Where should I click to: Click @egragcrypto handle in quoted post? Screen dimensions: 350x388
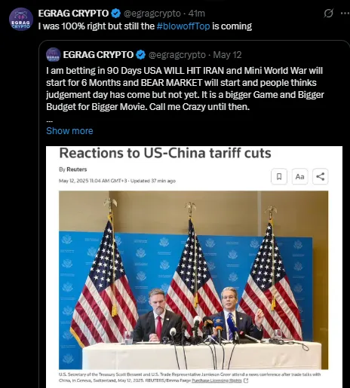pyautogui.click(x=177, y=55)
